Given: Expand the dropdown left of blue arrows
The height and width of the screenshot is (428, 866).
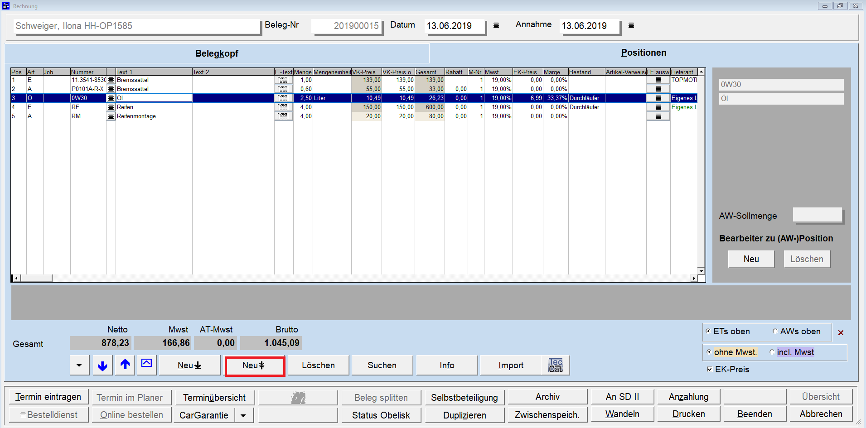Looking at the screenshot, I should pyautogui.click(x=79, y=365).
